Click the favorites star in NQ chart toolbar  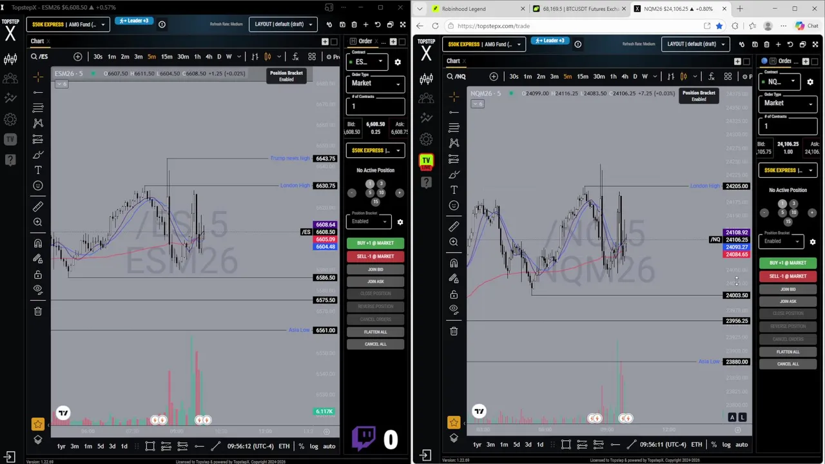coord(454,423)
